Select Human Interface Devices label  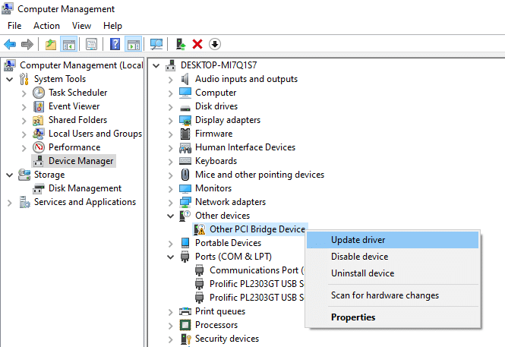click(245, 147)
